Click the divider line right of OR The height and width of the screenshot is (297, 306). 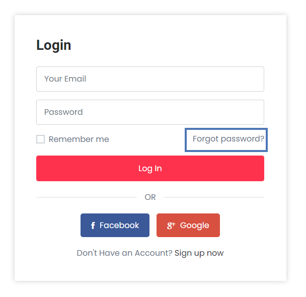point(214,197)
